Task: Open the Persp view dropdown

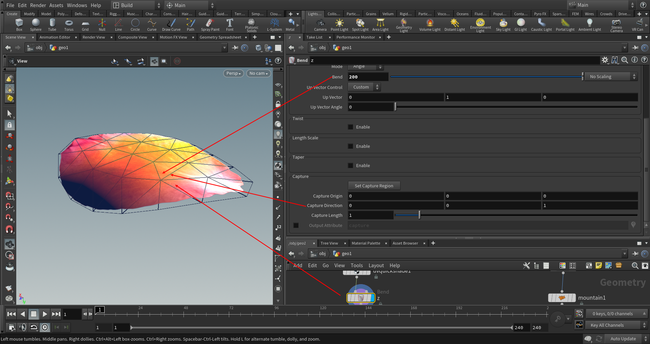Action: tap(233, 73)
